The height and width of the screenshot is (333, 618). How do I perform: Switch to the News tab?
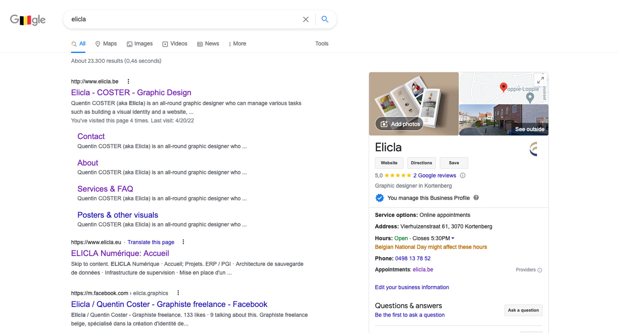click(208, 44)
